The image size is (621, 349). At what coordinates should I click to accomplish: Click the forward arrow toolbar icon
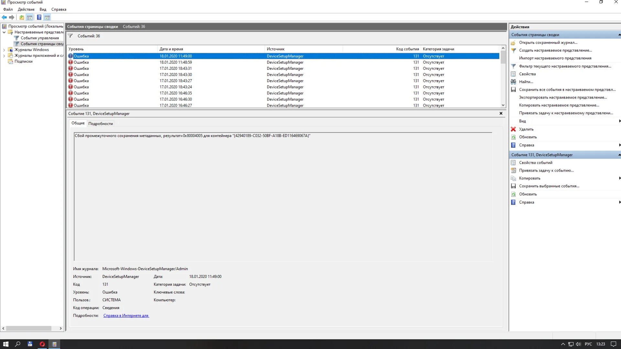coord(12,17)
